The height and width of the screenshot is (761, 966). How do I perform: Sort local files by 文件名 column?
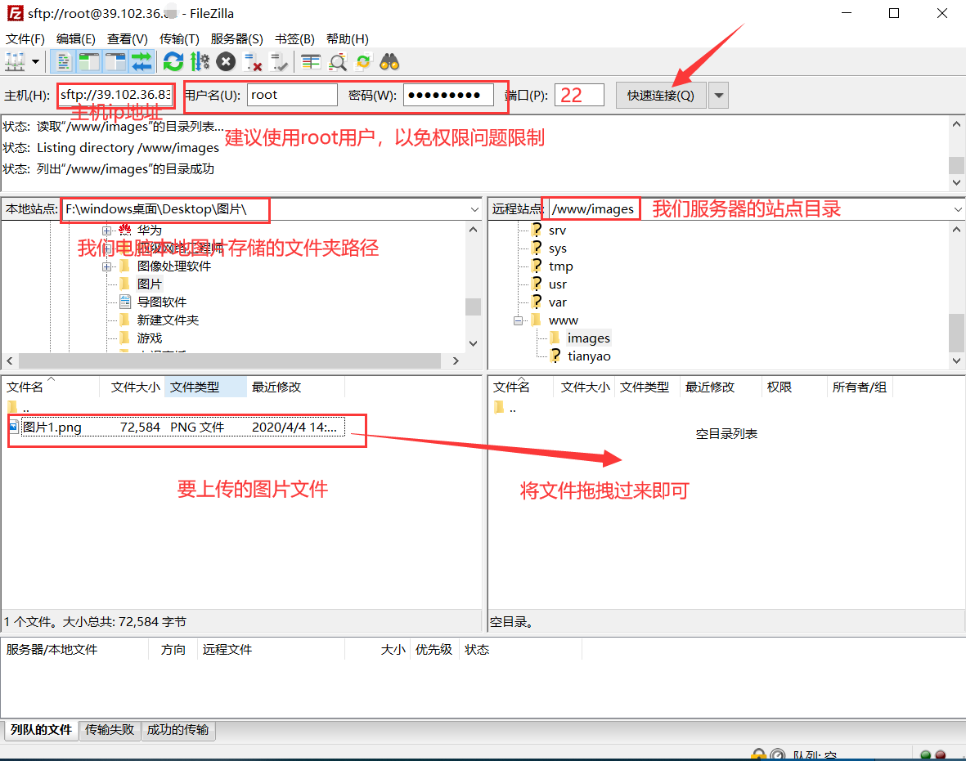[51, 387]
